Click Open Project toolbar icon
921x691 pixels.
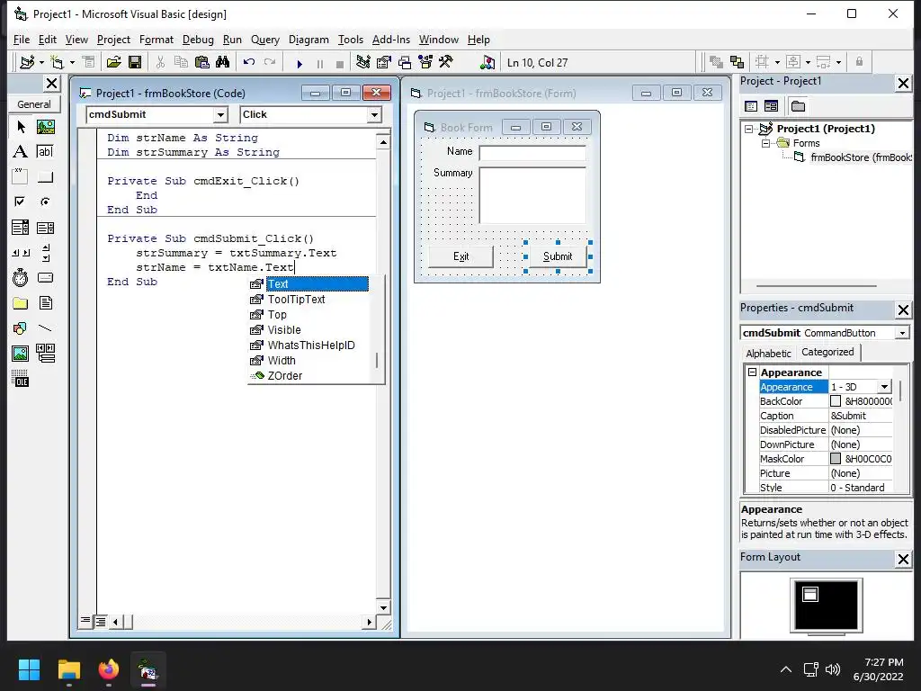pyautogui.click(x=114, y=62)
